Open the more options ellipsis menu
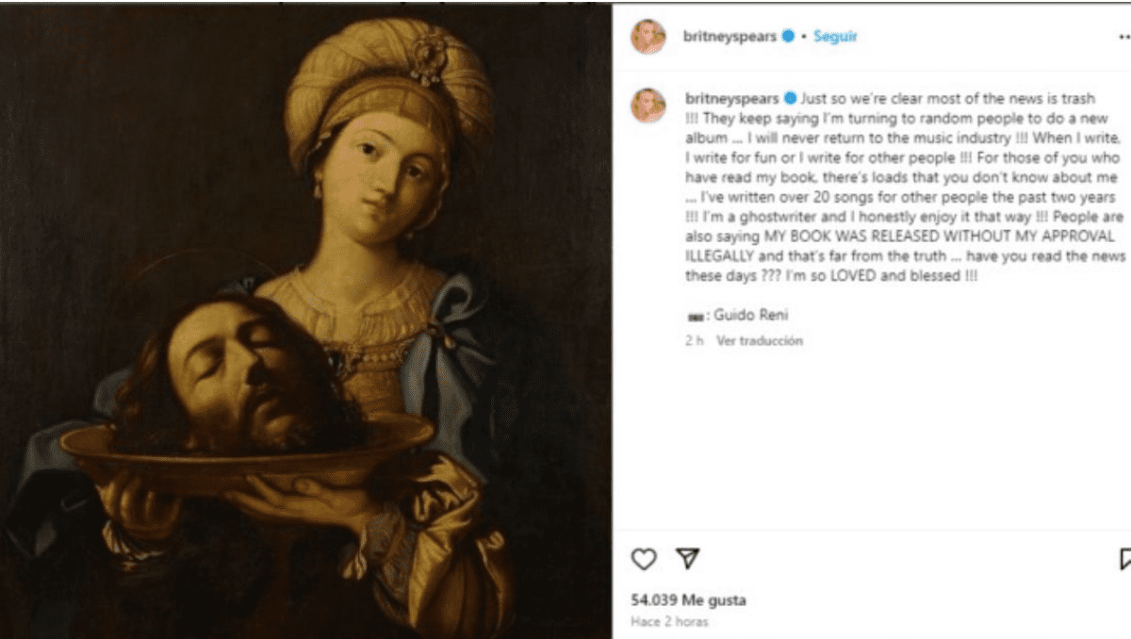The width and height of the screenshot is (1131, 639). [1123, 38]
